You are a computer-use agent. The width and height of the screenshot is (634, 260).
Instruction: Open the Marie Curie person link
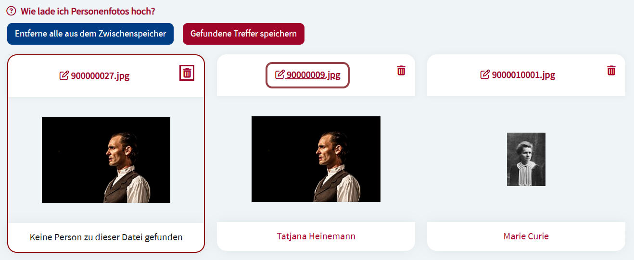pyautogui.click(x=526, y=236)
